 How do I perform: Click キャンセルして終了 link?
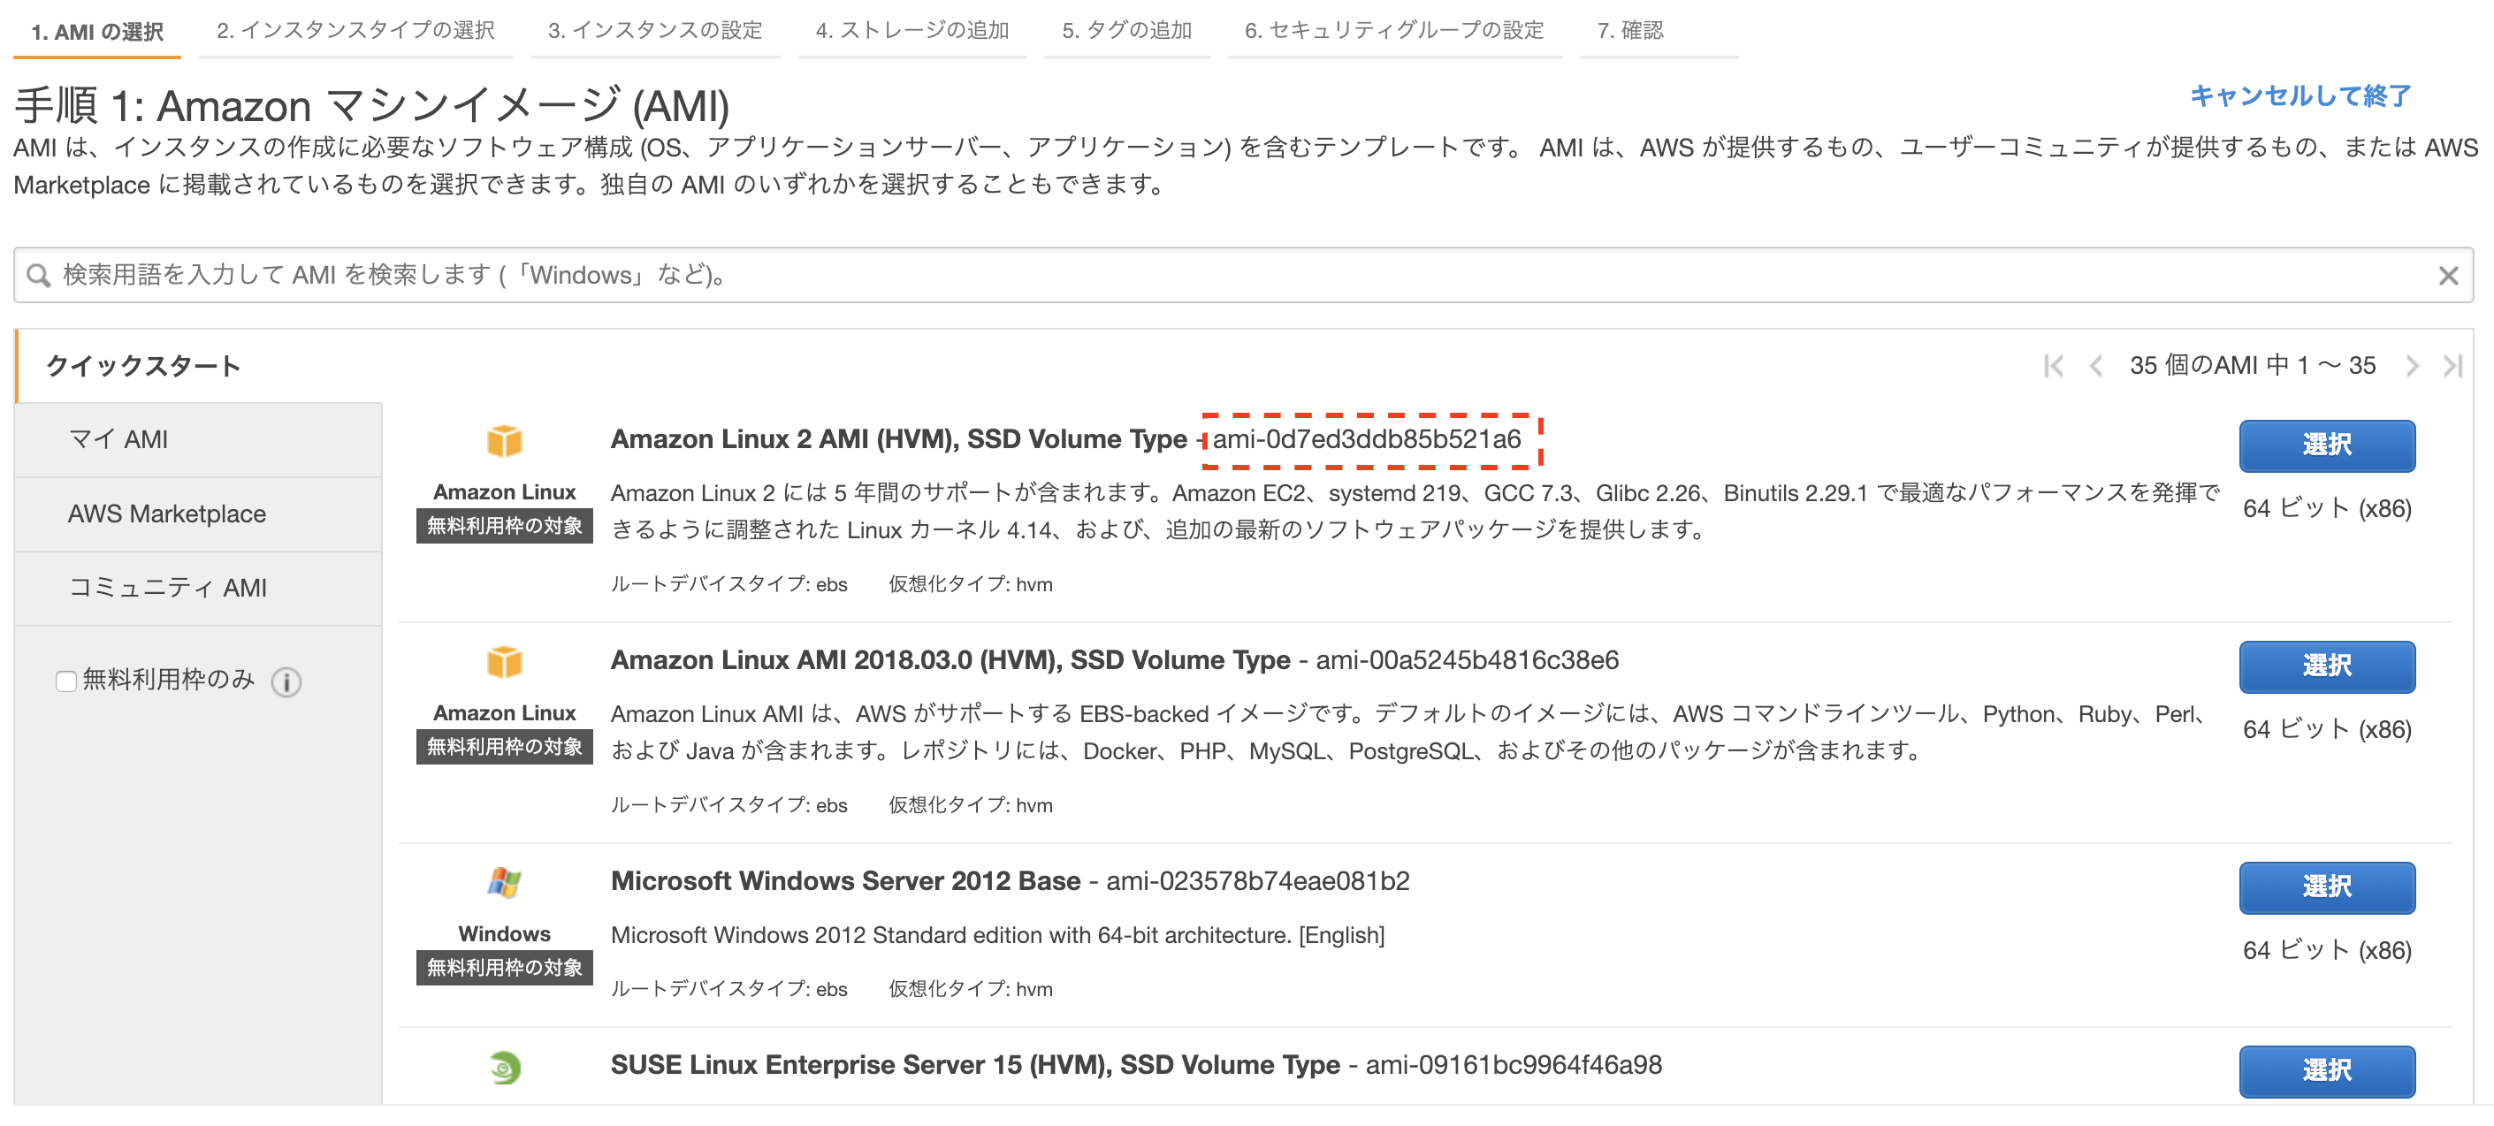2300,95
